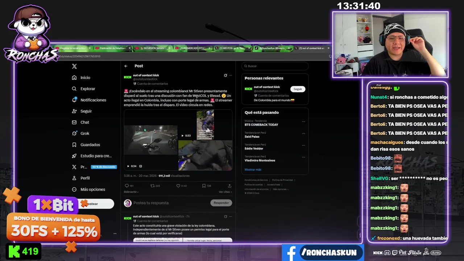Screen dimensions: 464x261
Task: Click the back arrow beside Post header
Action: pos(126,66)
